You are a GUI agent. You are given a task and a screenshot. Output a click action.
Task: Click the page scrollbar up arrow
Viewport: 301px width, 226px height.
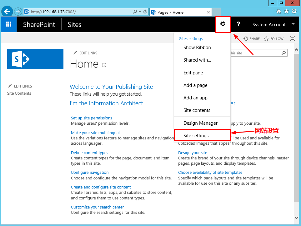[296, 50]
